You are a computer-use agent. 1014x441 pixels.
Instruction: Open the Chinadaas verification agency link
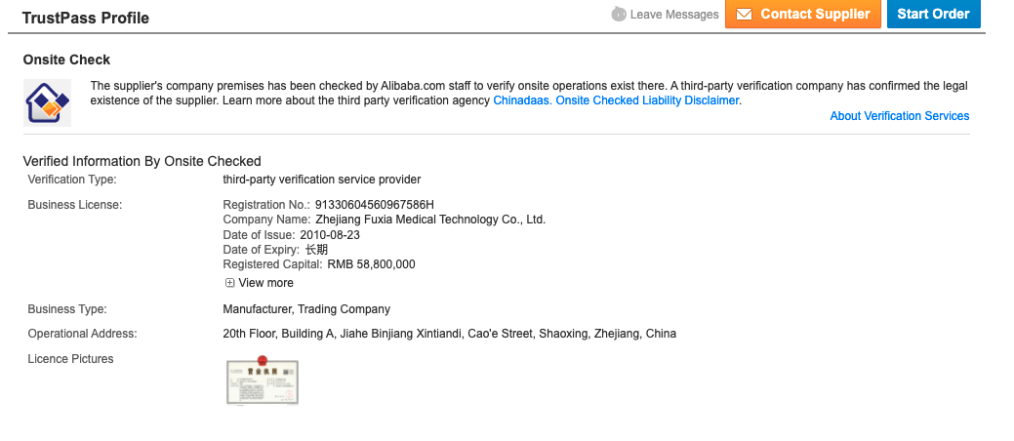coord(522,100)
